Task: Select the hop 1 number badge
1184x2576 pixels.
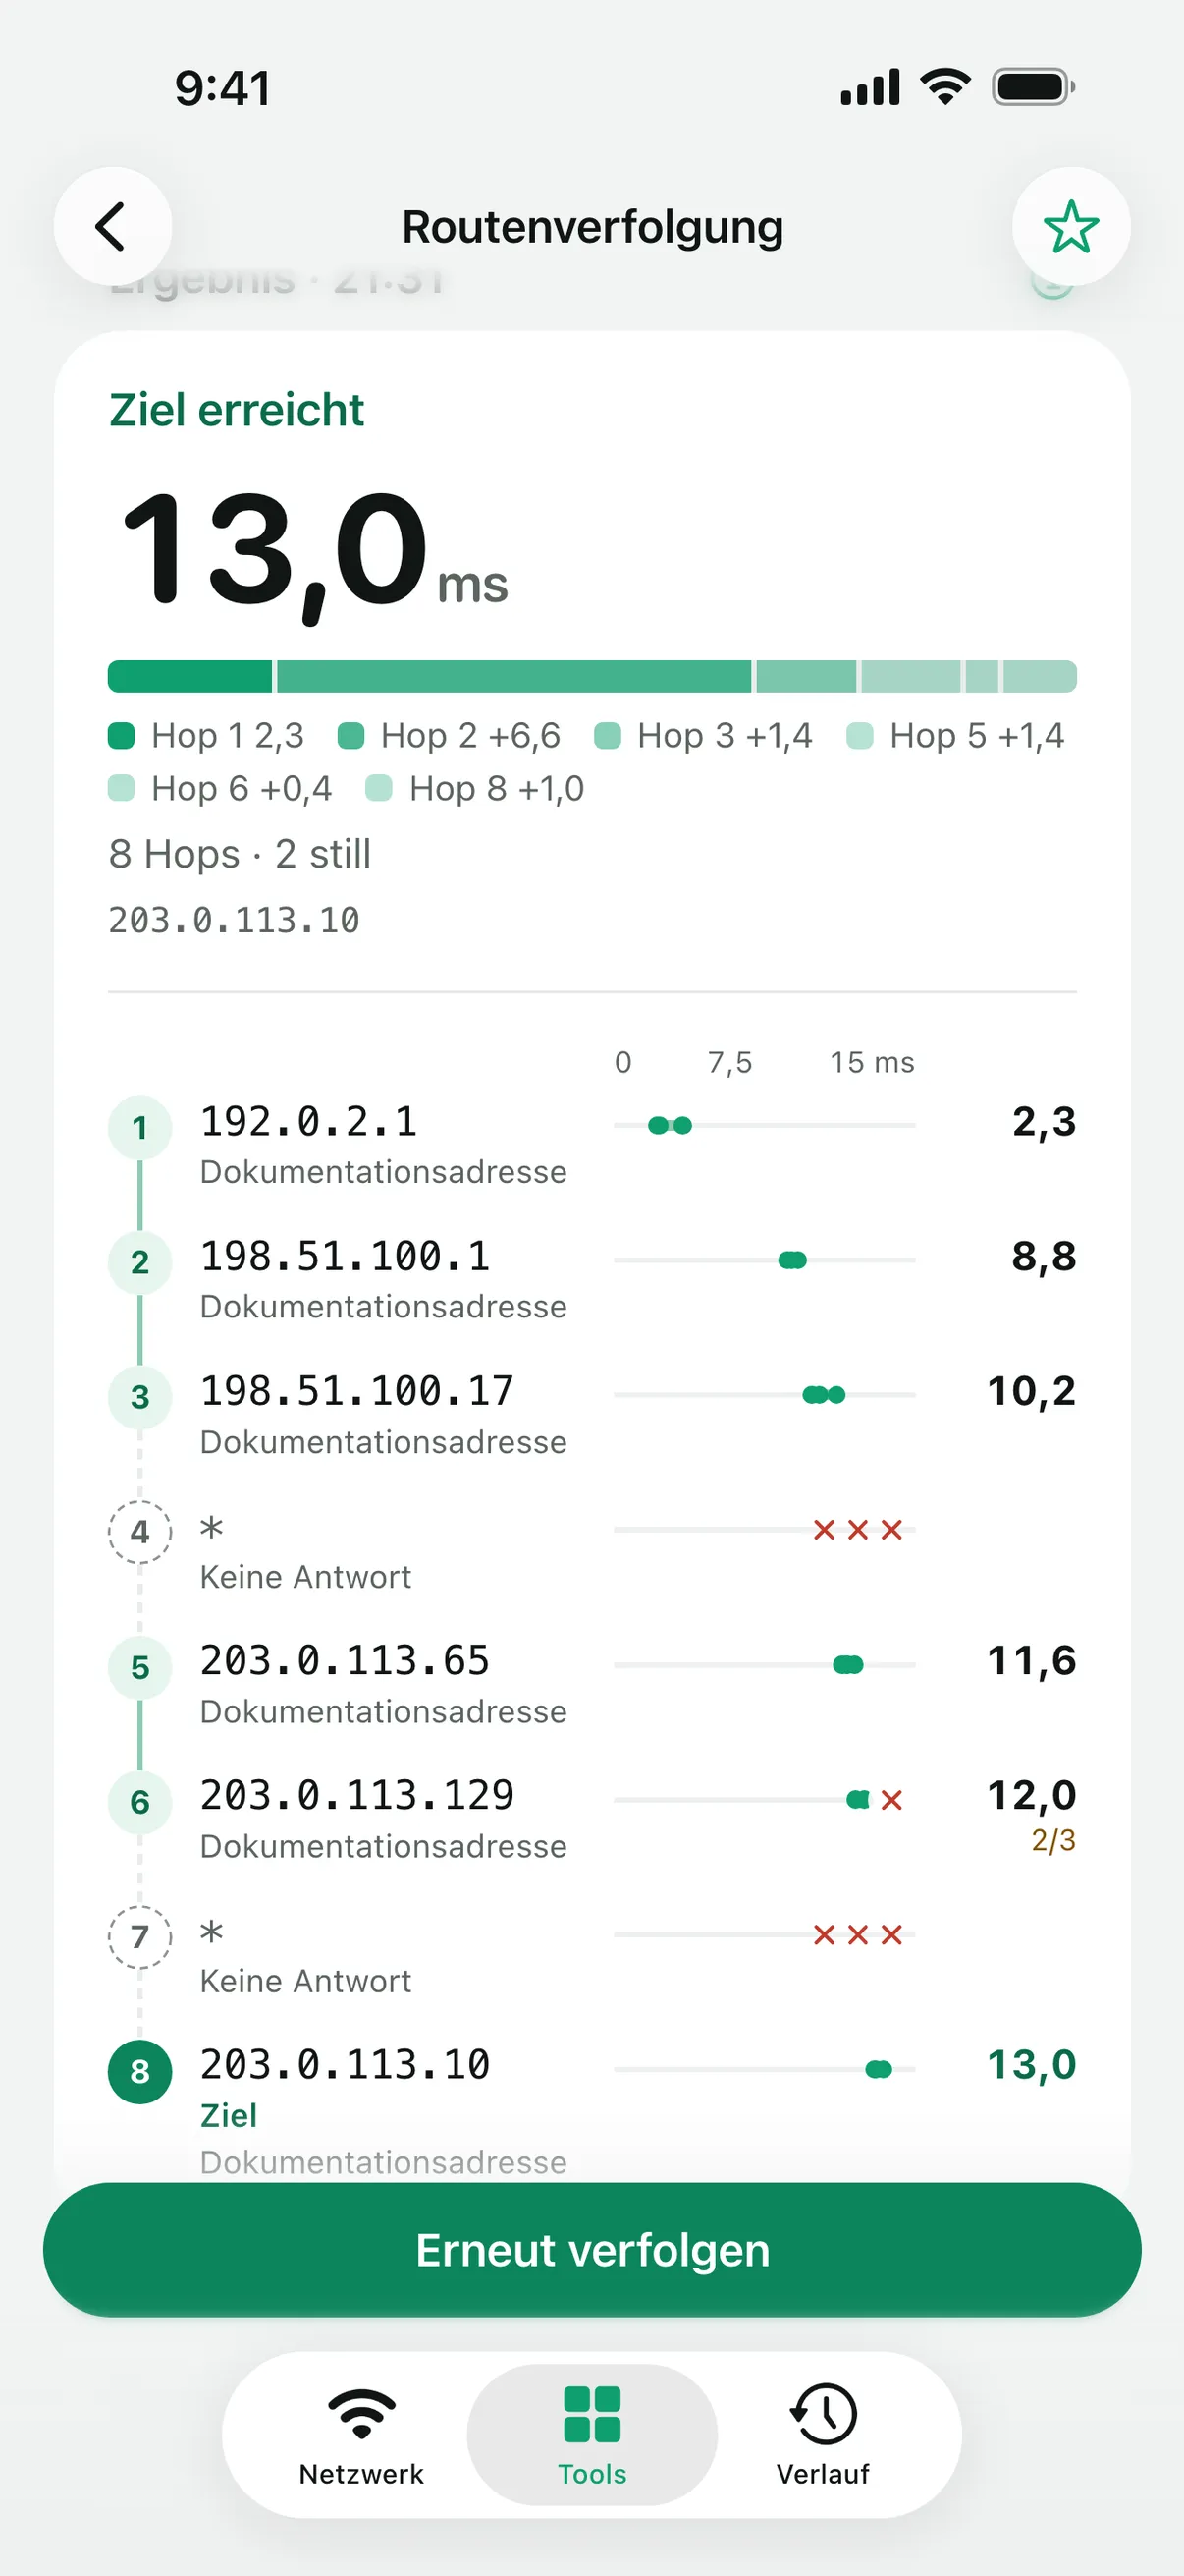Action: tap(139, 1127)
